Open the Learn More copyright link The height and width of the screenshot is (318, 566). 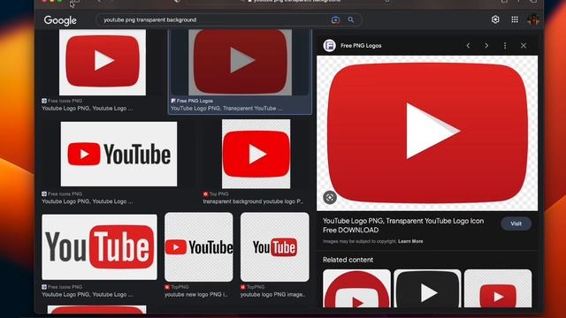pos(410,241)
